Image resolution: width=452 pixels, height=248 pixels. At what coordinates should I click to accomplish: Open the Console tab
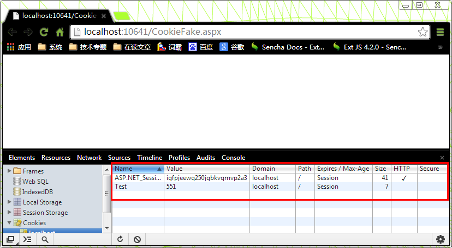[233, 158]
